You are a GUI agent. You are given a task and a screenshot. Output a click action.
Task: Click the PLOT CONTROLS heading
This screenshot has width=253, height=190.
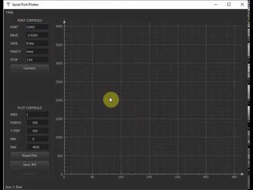[30, 108]
